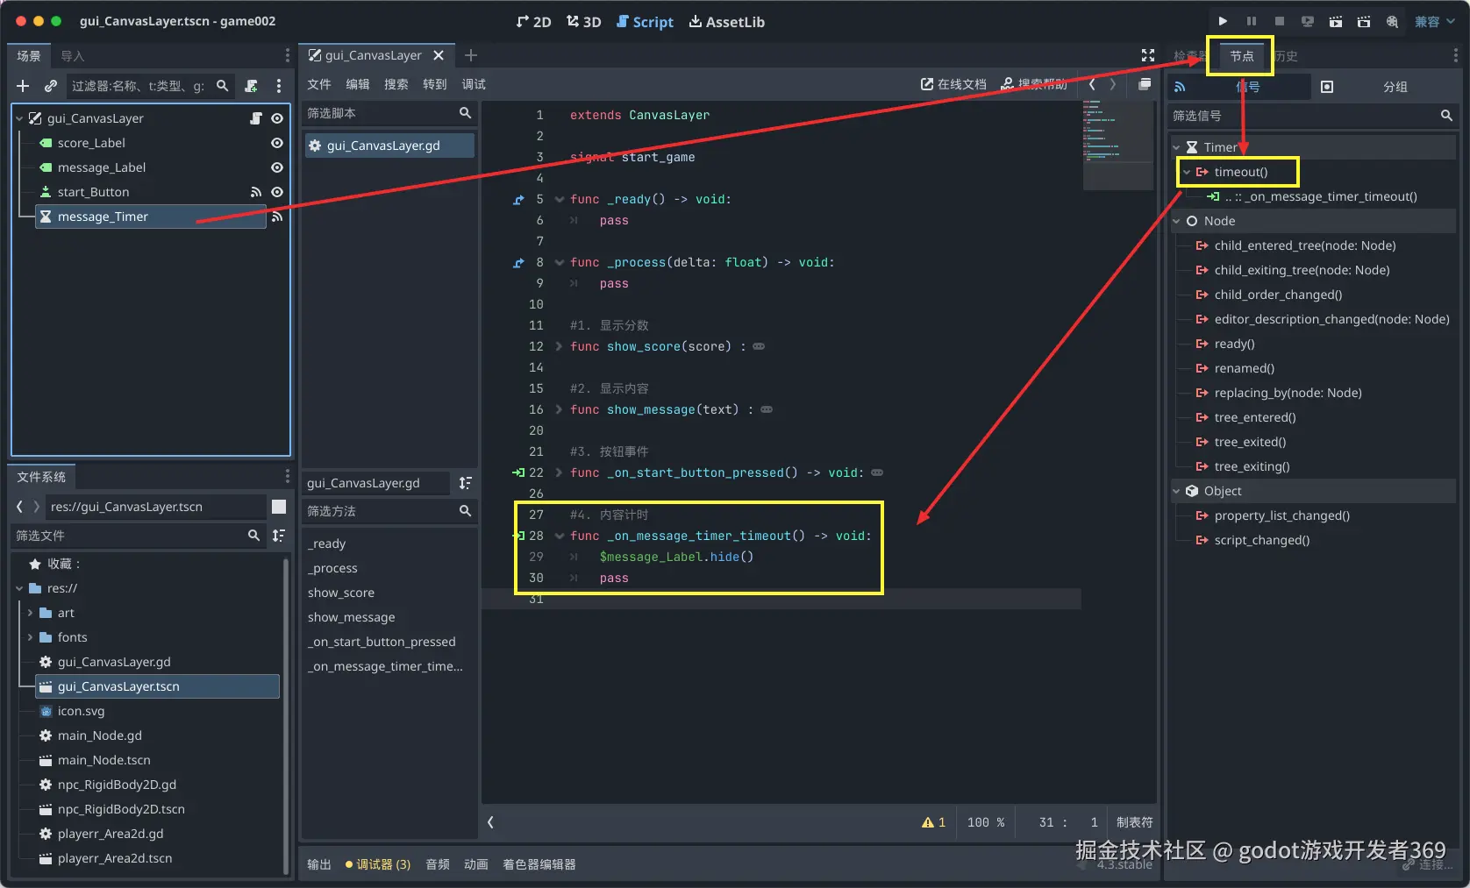Toggle the scripts panel with bottom-left arrow
Viewport: 1470px width, 888px height.
(490, 822)
